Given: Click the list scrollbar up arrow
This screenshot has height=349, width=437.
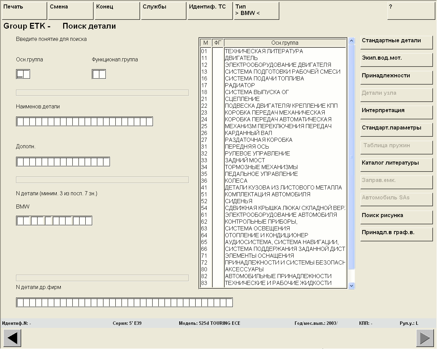Looking at the screenshot, I should click(x=352, y=41).
